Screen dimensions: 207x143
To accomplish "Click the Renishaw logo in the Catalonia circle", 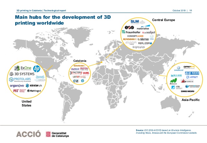I will (x=79, y=66).
